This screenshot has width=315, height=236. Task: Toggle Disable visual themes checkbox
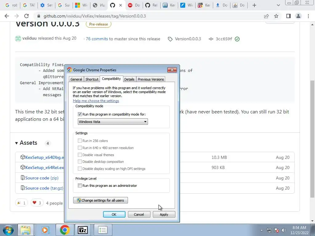(x=80, y=155)
